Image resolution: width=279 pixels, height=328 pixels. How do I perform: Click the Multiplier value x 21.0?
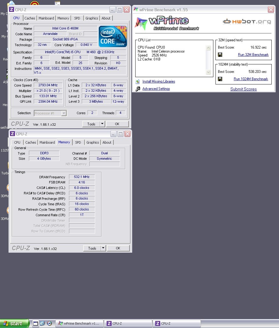click(x=48, y=91)
